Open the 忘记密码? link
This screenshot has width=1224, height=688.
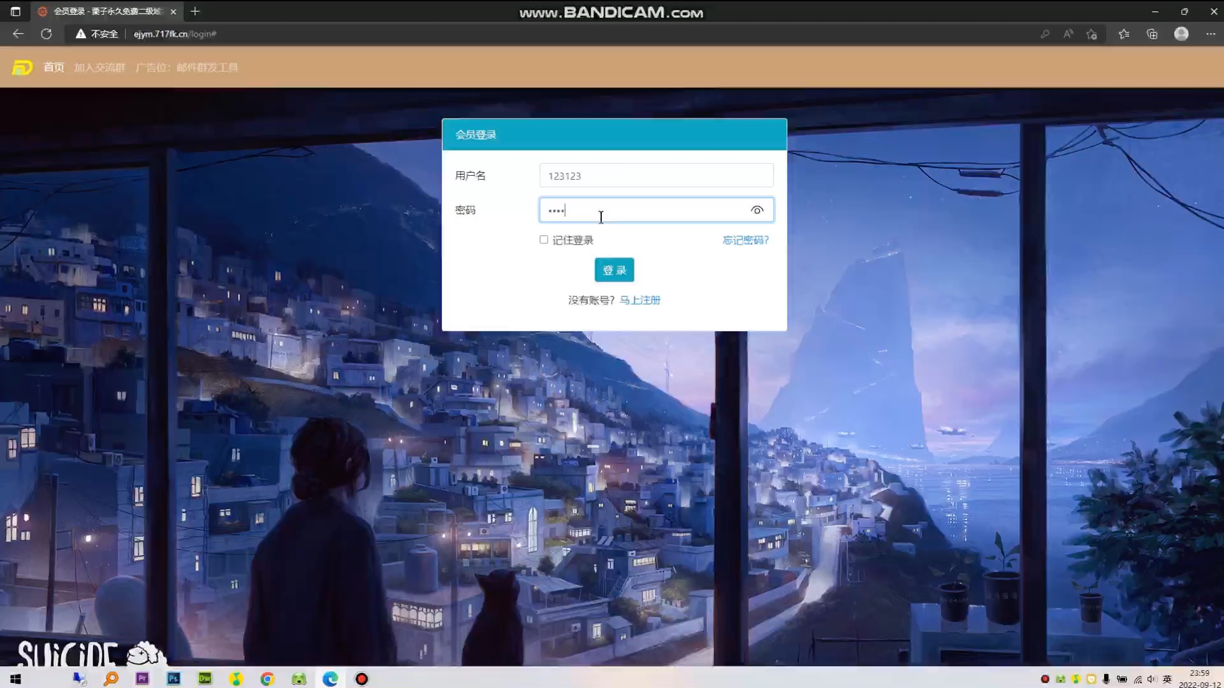[x=745, y=240]
